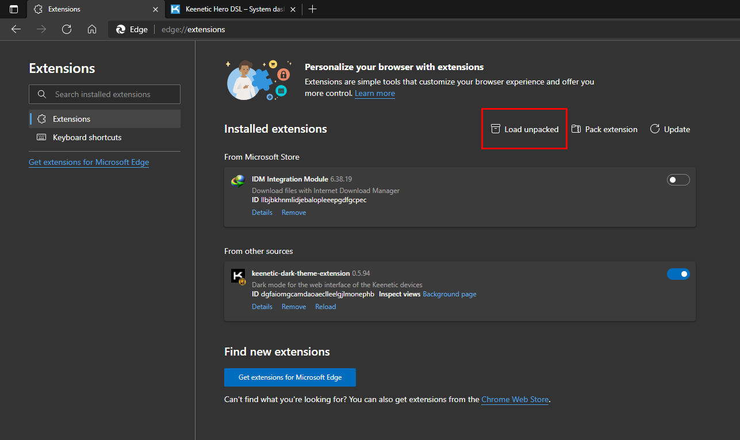740x440 pixels.
Task: Enable the IDM Integration Module toggle
Action: (678, 180)
